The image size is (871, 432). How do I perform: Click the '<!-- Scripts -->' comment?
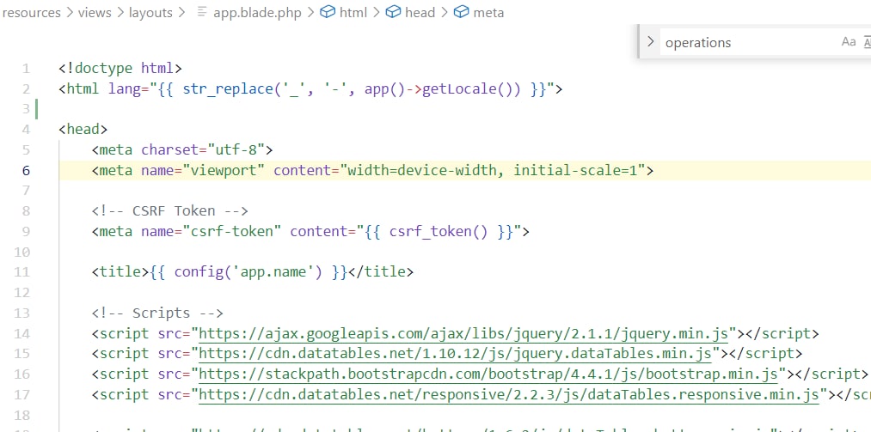point(157,313)
